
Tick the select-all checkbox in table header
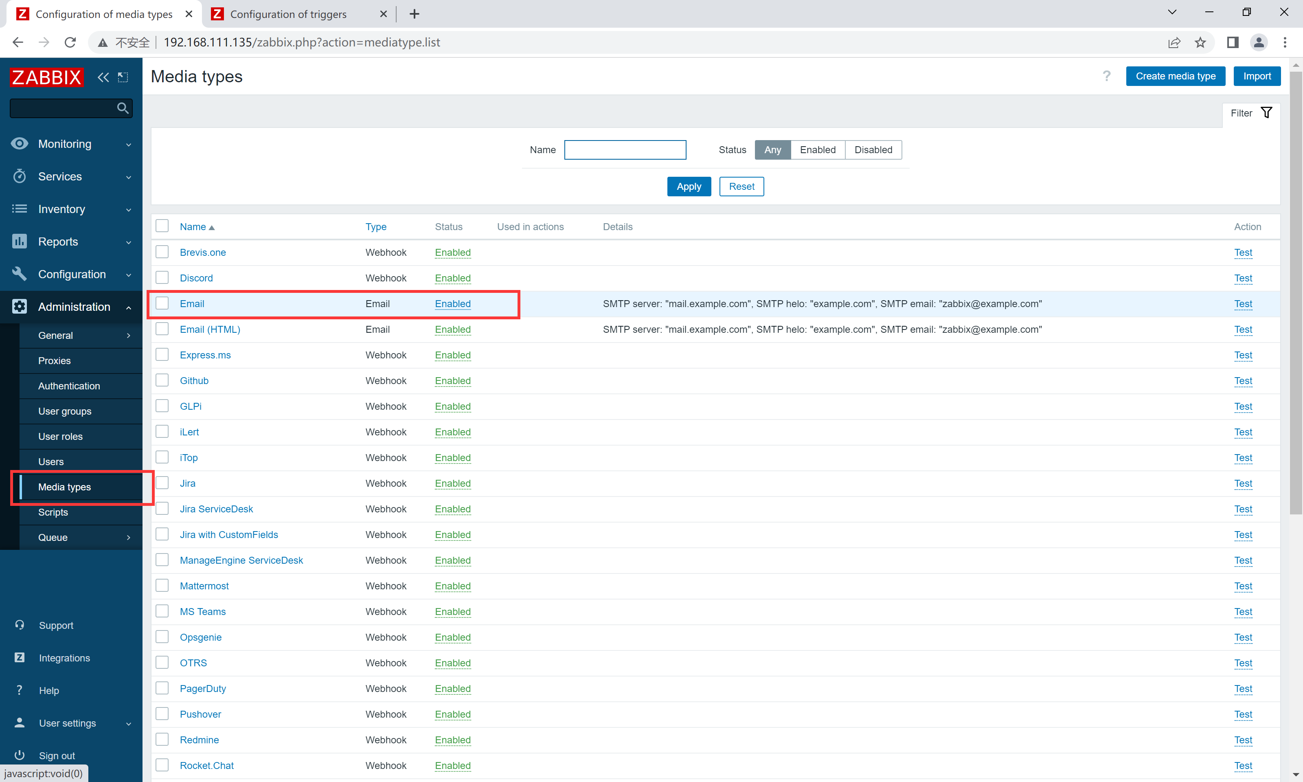[x=162, y=226]
